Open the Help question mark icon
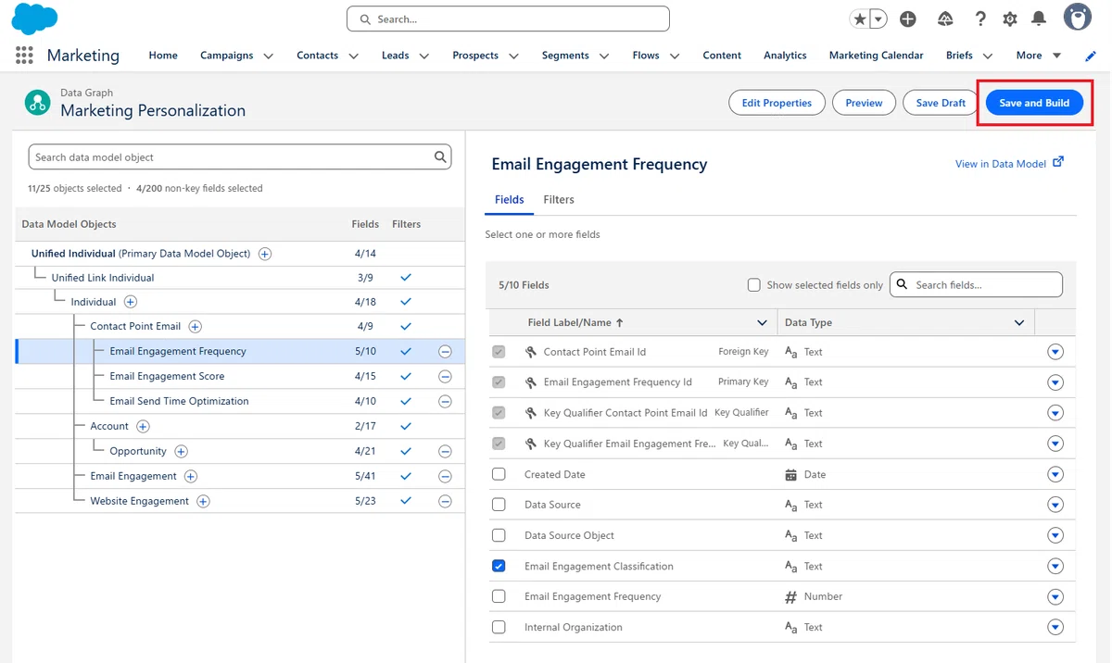This screenshot has width=1112, height=663. point(980,19)
